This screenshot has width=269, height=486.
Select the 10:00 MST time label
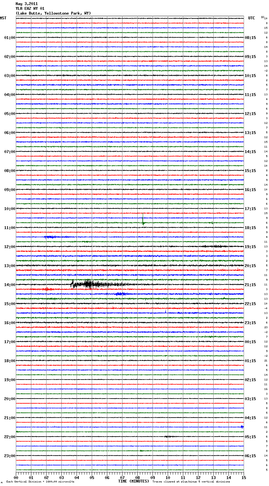click(10, 209)
